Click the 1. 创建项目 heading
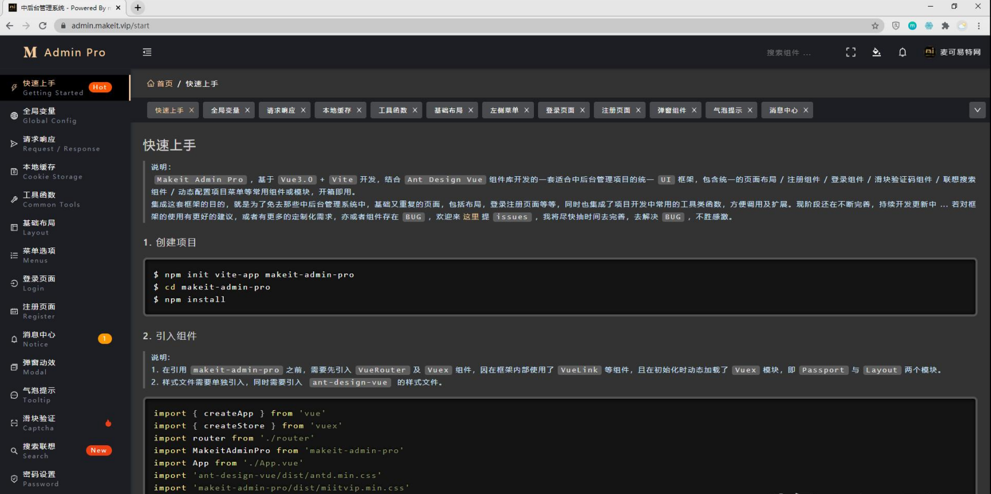991x494 pixels. coord(170,242)
